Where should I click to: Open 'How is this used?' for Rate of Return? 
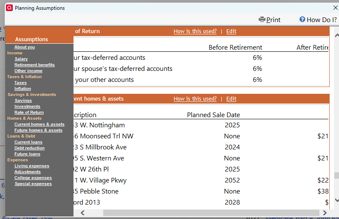pos(195,31)
